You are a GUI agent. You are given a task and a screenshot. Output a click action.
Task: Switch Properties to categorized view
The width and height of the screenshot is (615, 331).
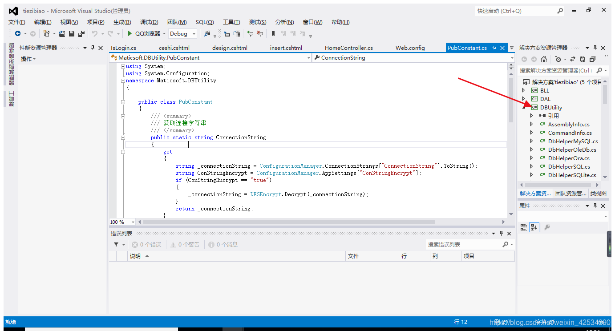524,227
